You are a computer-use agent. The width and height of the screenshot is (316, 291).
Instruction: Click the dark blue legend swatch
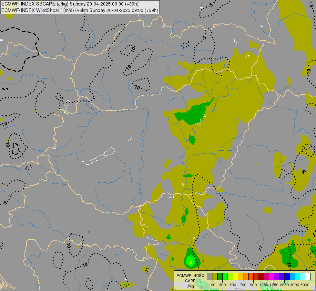click(x=287, y=276)
